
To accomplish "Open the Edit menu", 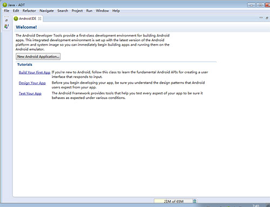I will click(x=16, y=11).
